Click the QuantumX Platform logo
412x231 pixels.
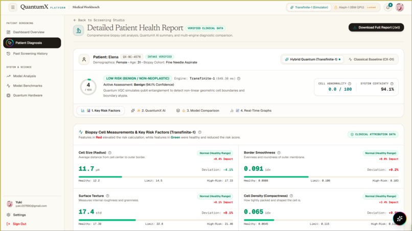coord(43,7)
